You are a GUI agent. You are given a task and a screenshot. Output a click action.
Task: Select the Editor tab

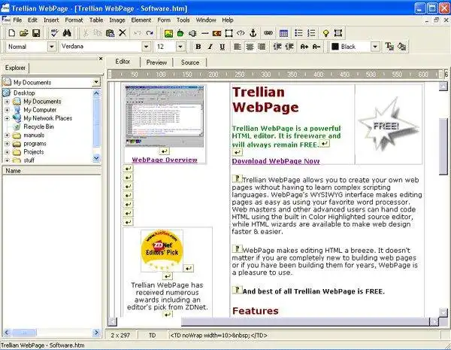click(x=123, y=62)
